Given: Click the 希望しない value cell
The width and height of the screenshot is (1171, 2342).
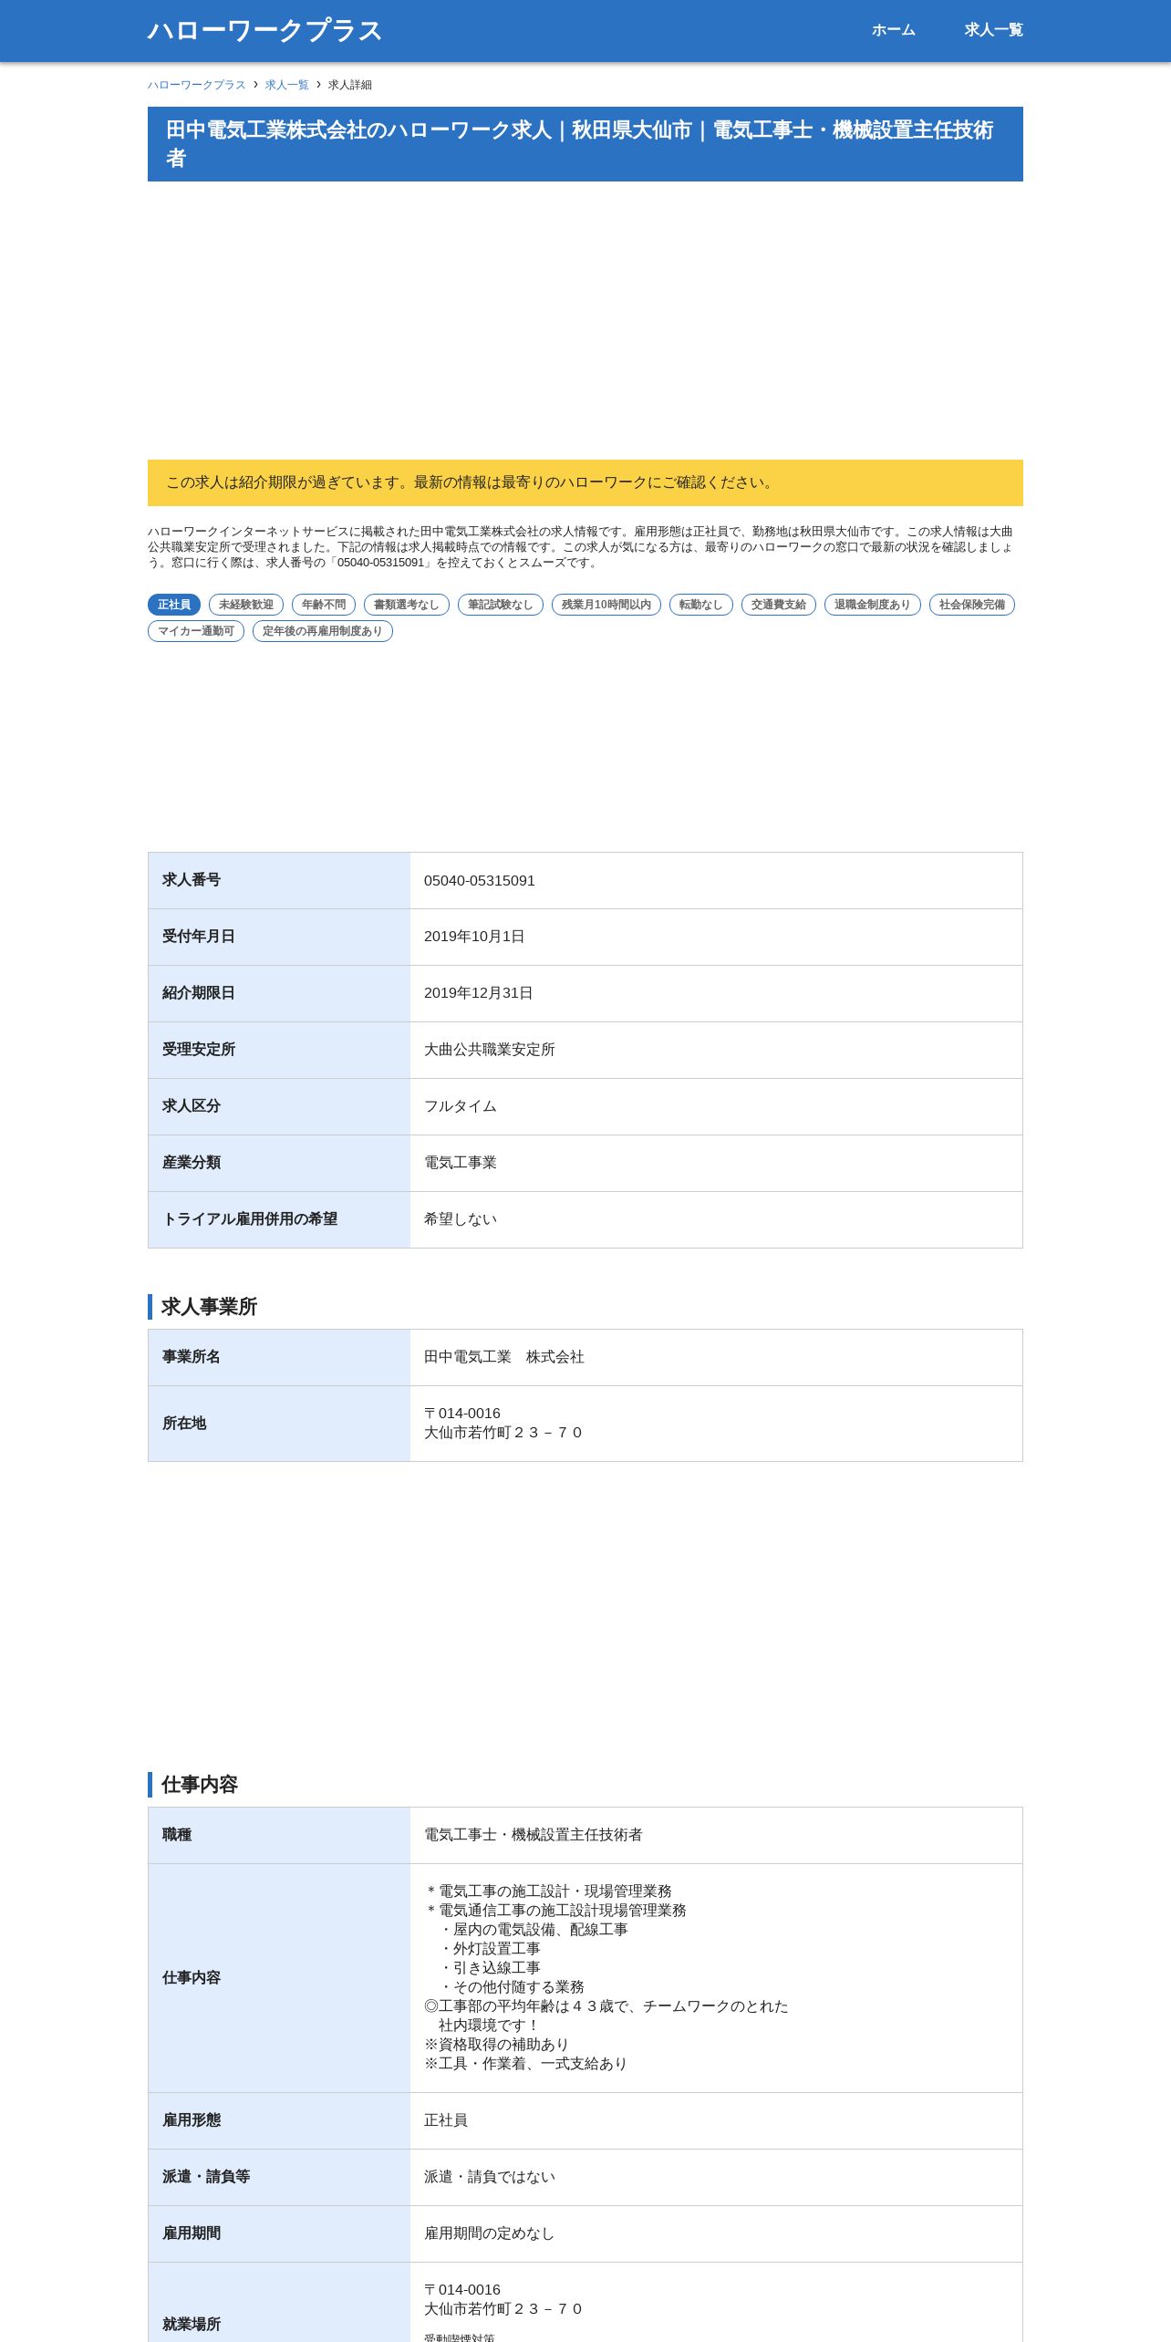Looking at the screenshot, I should (x=716, y=1220).
